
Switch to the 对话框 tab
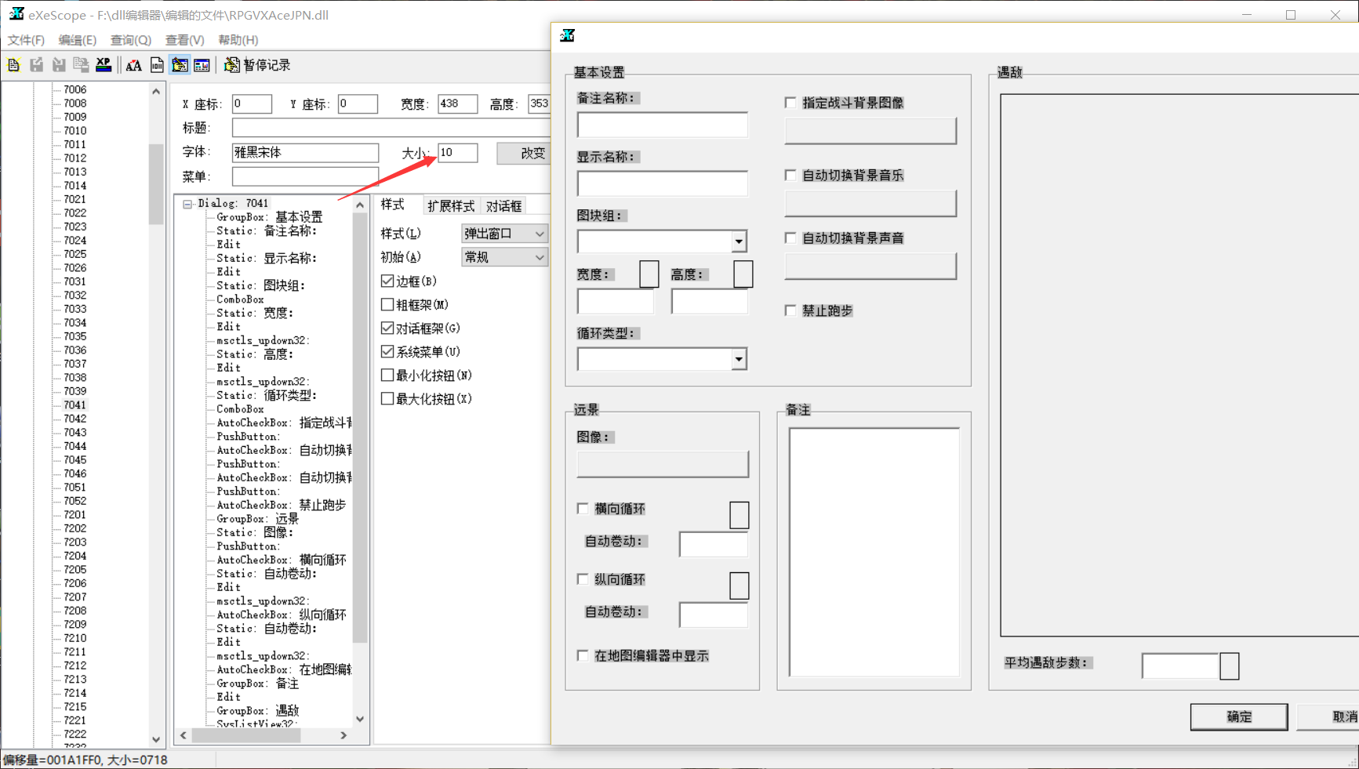pos(504,206)
